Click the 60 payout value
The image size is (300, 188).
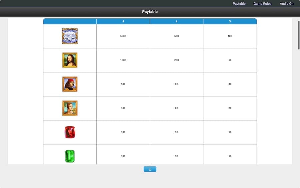coord(176,108)
